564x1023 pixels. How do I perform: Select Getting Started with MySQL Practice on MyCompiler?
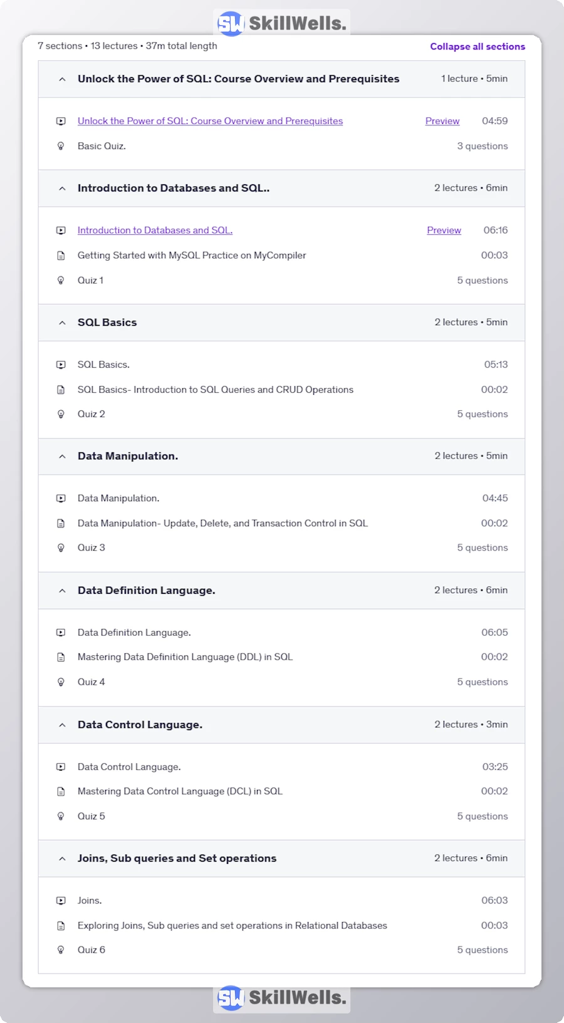coord(192,255)
